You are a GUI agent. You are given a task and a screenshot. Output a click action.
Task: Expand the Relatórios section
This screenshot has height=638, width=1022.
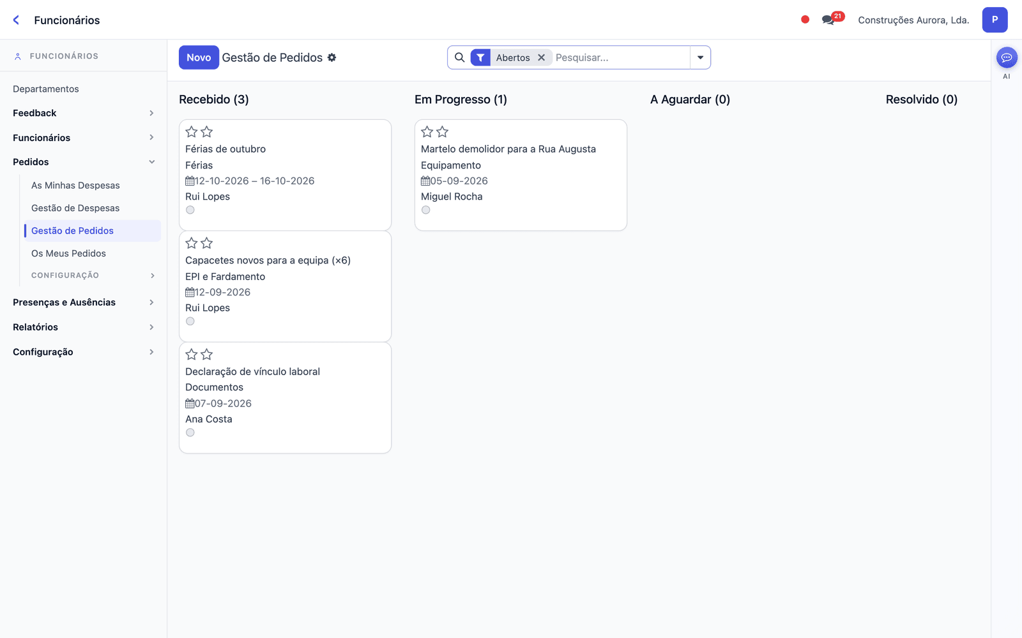pos(83,327)
